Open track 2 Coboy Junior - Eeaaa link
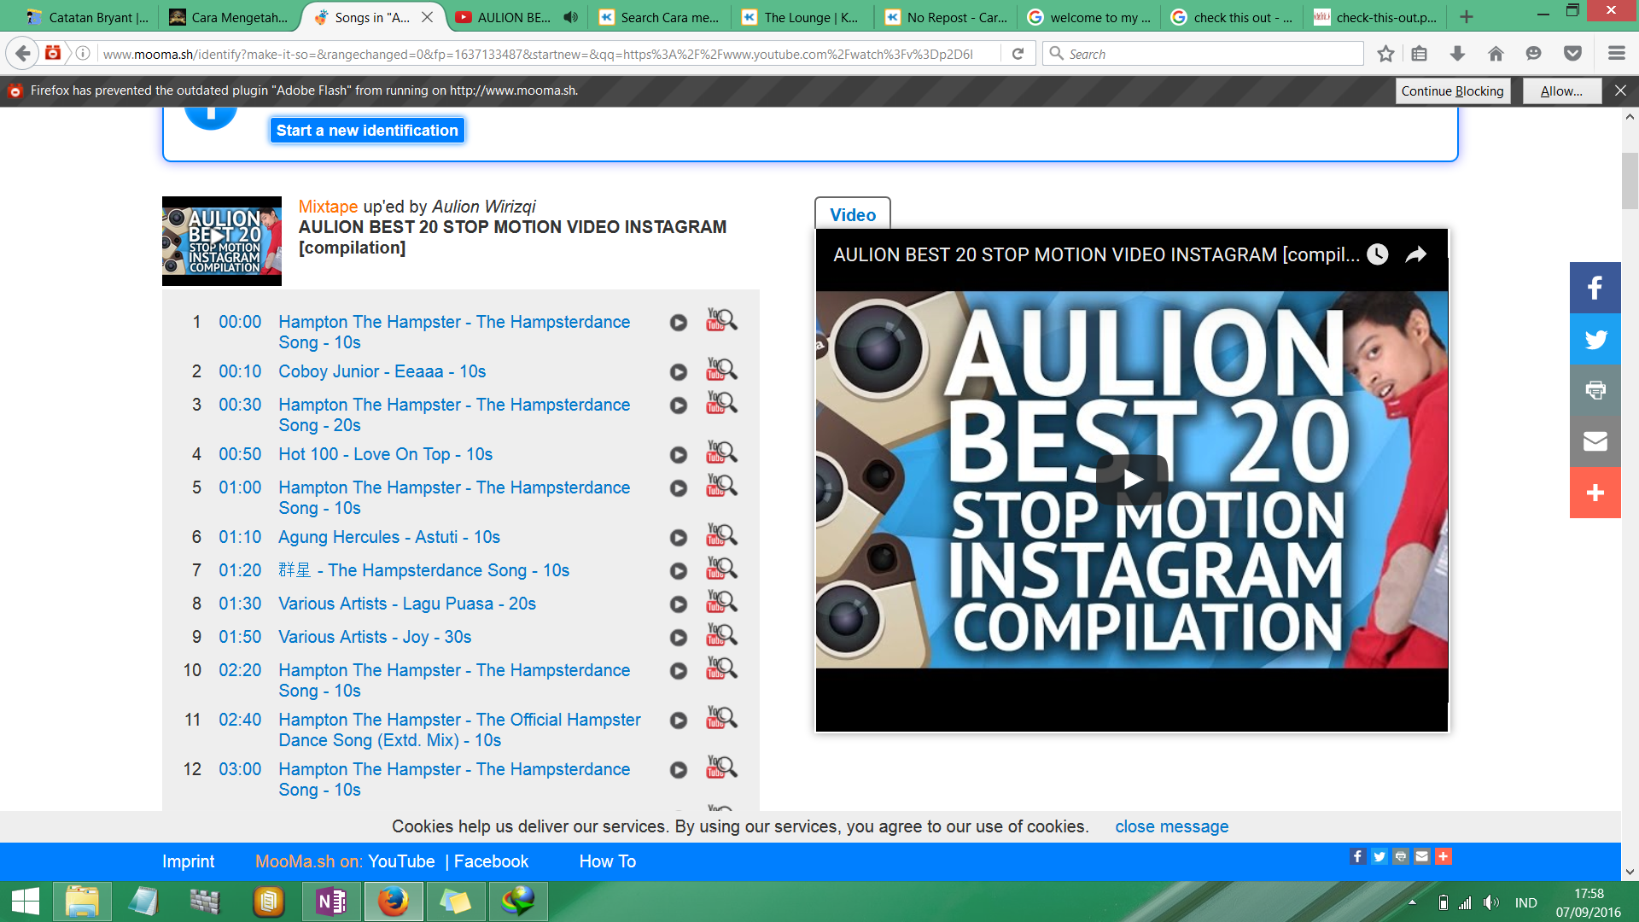The width and height of the screenshot is (1639, 922). tap(382, 371)
